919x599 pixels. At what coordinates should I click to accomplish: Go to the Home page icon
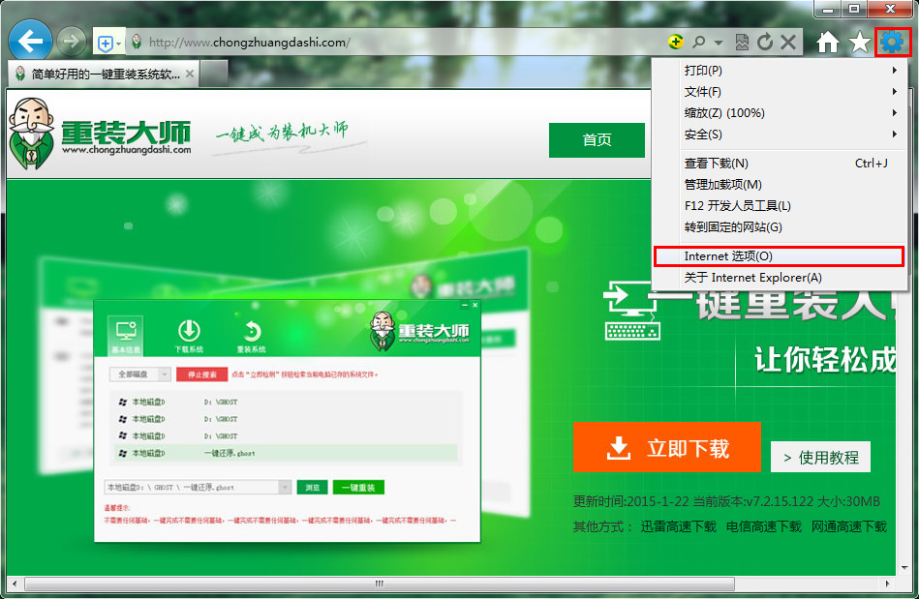click(x=828, y=43)
